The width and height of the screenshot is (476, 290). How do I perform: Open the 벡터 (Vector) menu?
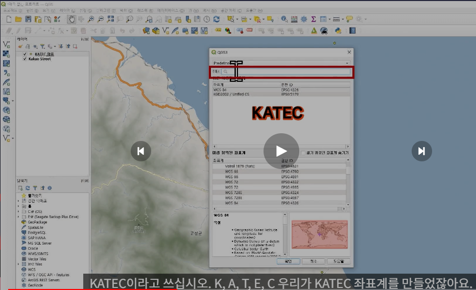point(126,11)
